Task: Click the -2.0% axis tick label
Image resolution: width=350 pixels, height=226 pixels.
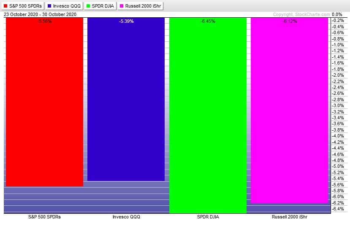Action: (x=338, y=75)
